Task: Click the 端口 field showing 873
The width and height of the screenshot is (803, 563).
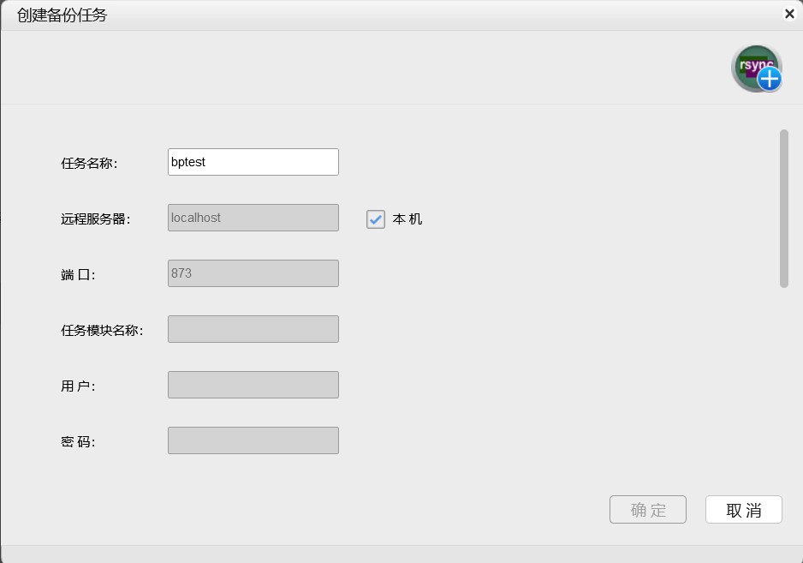Action: (x=253, y=273)
